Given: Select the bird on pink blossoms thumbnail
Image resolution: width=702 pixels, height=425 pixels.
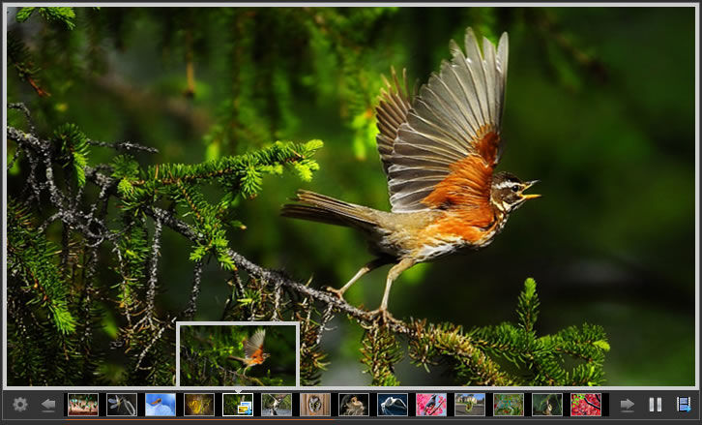Looking at the screenshot, I should (431, 405).
